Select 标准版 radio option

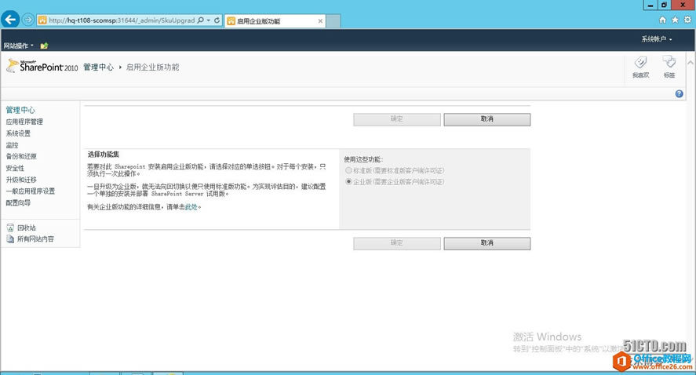pos(348,170)
